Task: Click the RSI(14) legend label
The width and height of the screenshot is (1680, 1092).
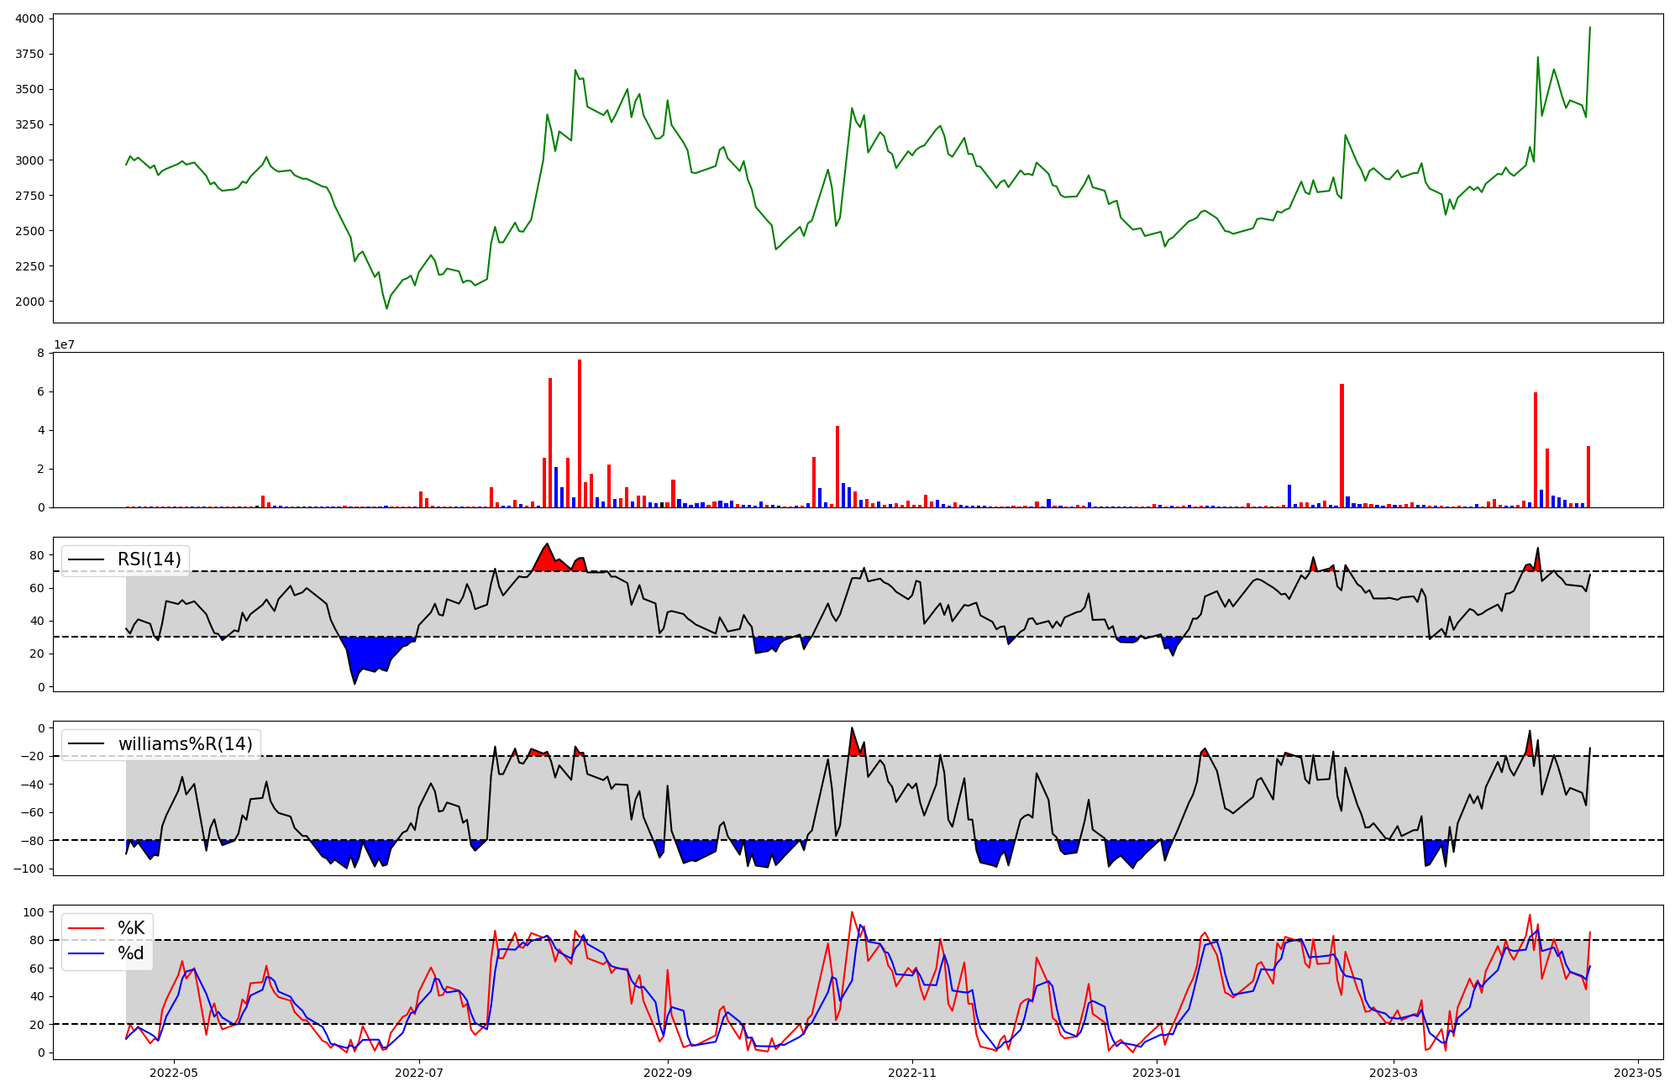Action: click(x=149, y=559)
